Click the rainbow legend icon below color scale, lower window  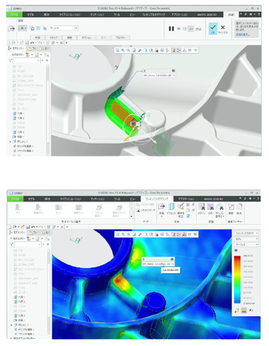click(244, 310)
